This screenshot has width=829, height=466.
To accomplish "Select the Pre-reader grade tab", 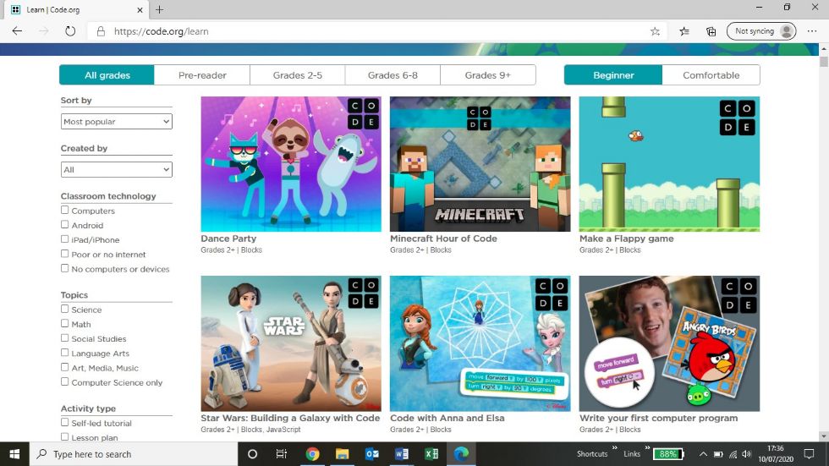I will point(202,75).
